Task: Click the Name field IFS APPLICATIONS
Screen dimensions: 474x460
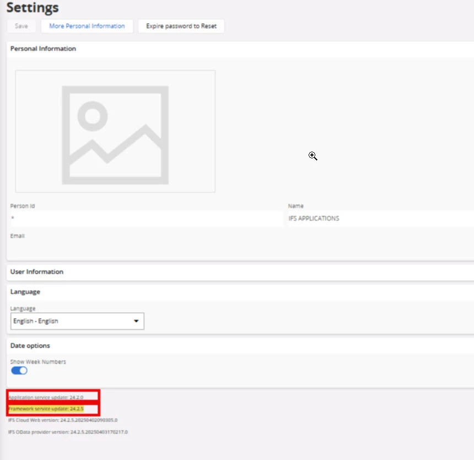Action: click(381, 218)
